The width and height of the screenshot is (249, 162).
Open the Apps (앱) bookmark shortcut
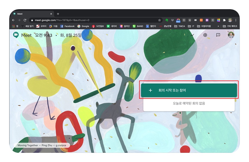click(15, 26)
